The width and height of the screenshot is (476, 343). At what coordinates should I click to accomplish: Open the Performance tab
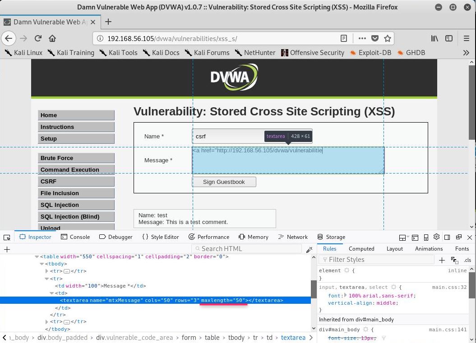coord(209,237)
